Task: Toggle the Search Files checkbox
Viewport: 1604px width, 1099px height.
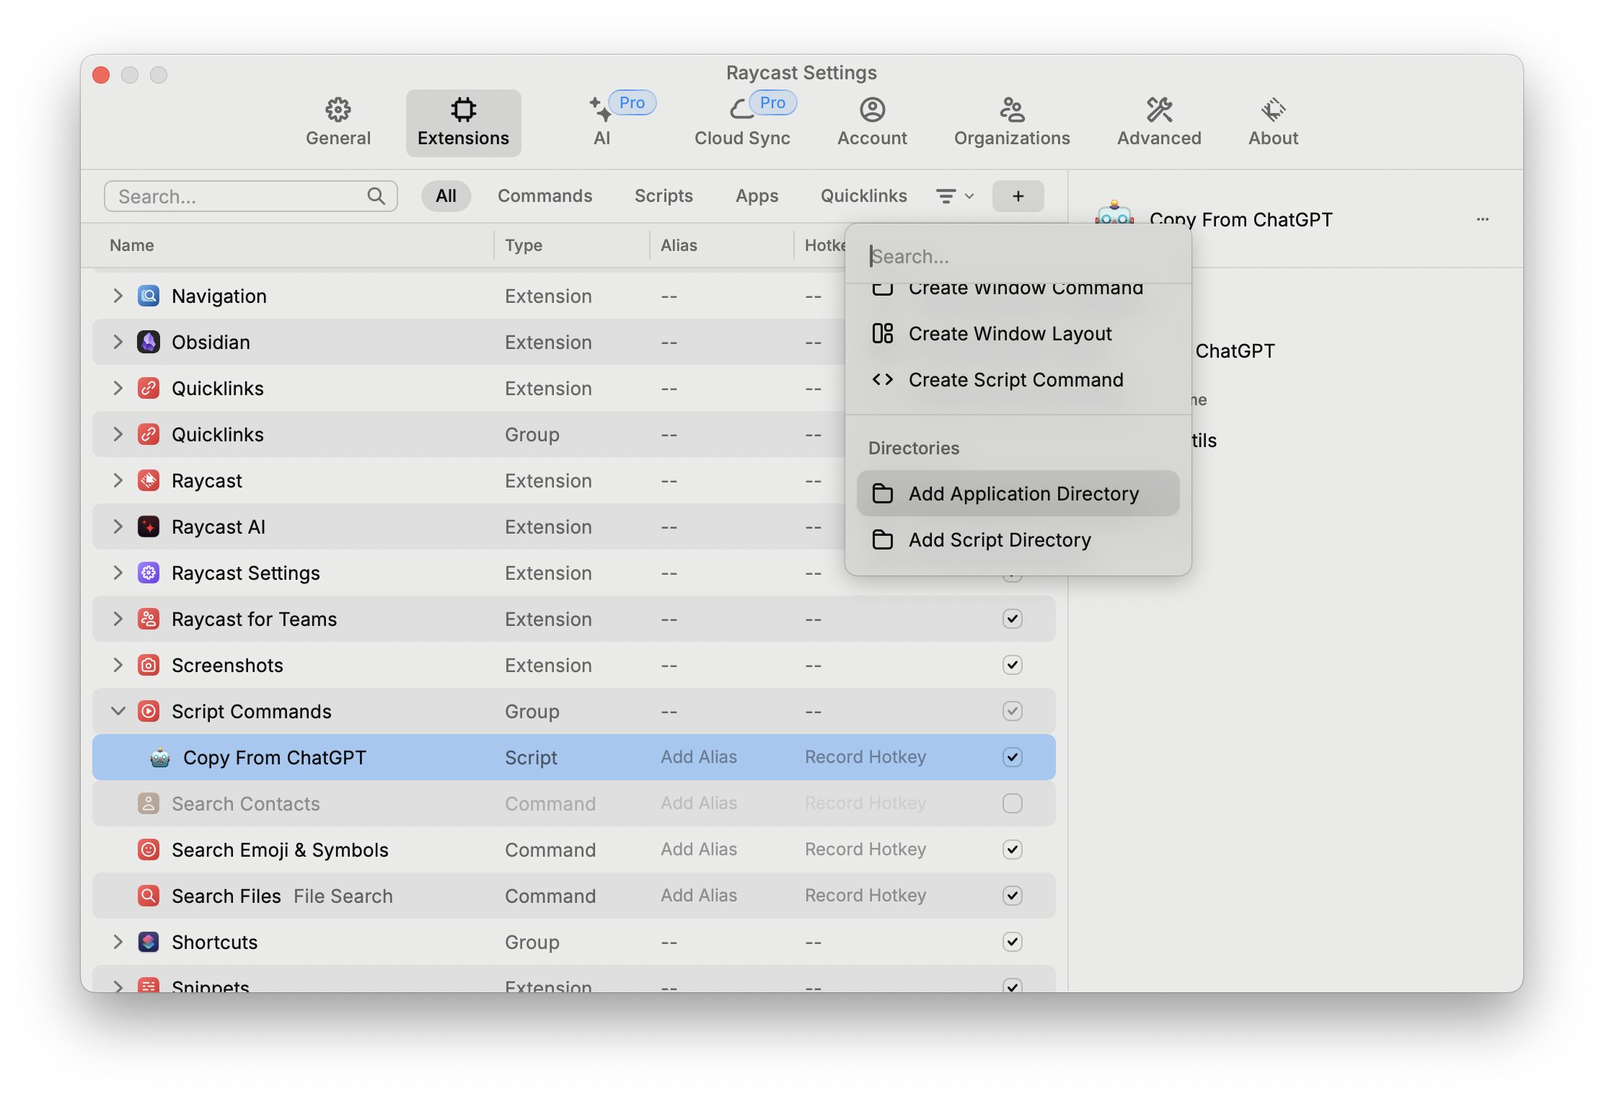Action: (x=1013, y=896)
